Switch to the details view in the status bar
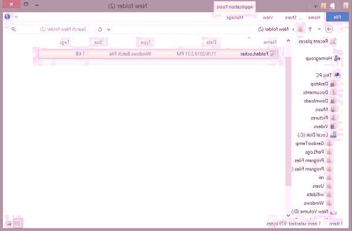The height and width of the screenshot is (231, 352). 18,223
